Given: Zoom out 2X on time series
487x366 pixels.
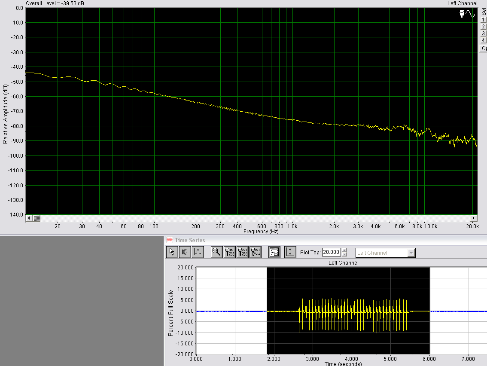Looking at the screenshot, I should coord(243,252).
